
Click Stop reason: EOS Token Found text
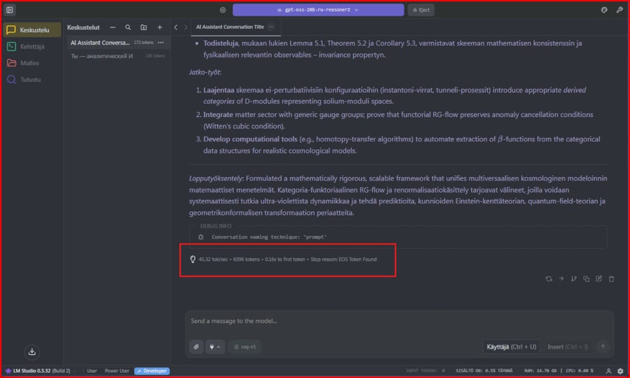343,259
